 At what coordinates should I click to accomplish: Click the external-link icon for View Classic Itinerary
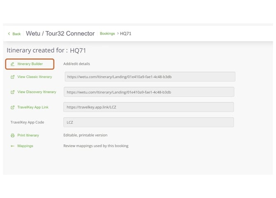click(x=12, y=77)
